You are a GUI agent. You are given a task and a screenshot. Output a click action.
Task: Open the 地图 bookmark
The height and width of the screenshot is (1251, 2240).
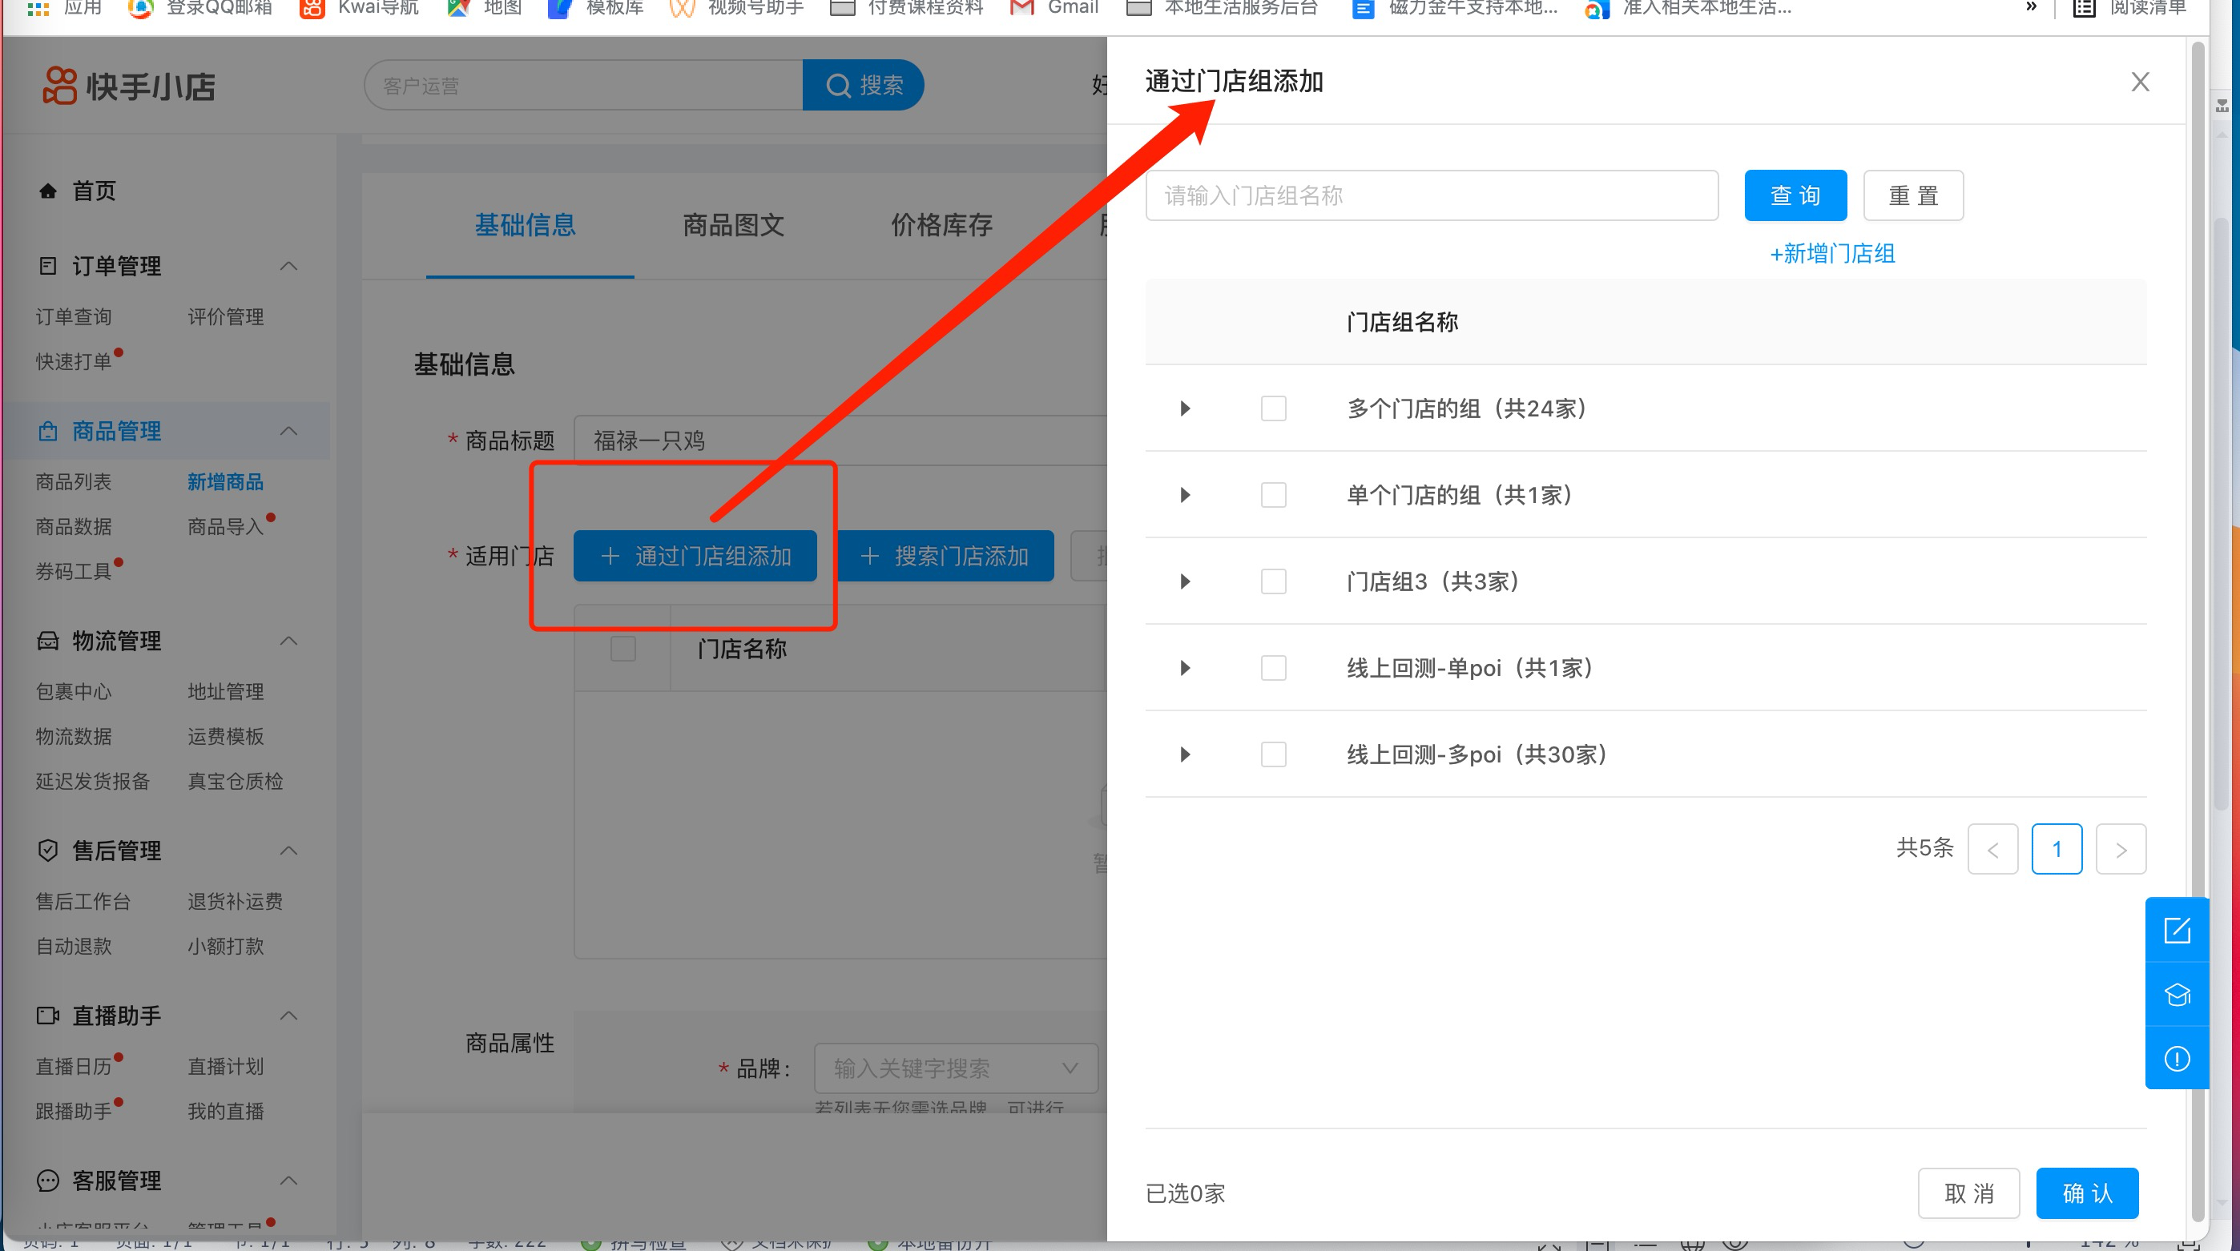pos(485,8)
